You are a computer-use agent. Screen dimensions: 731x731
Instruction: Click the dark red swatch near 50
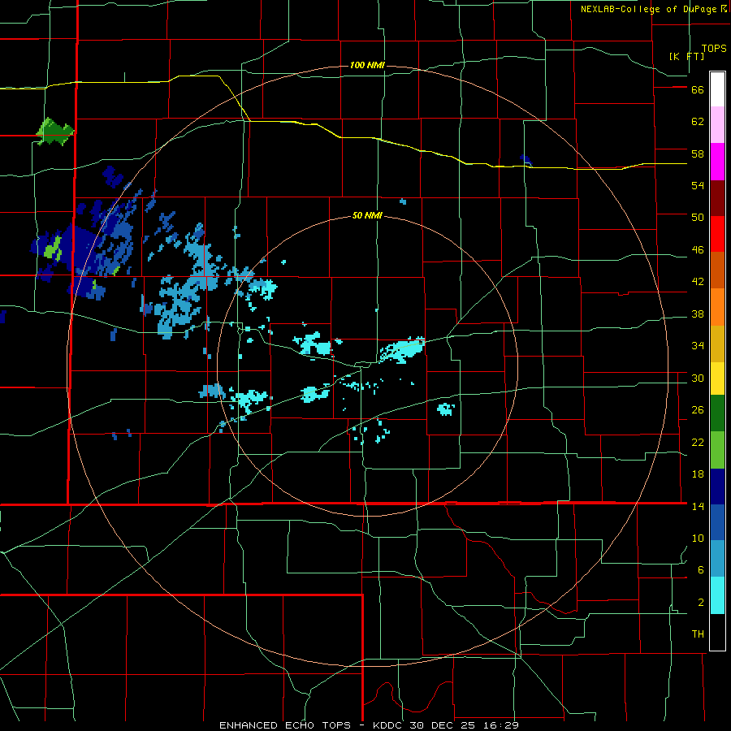[x=717, y=198]
